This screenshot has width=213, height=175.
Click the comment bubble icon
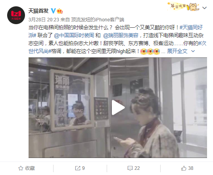130,168
